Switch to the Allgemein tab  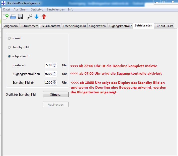pyautogui.click(x=11, y=26)
